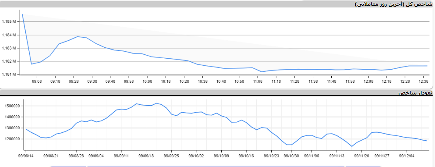Click the intraday line's opening peak point
435x167 pixels.
[x=22, y=14]
